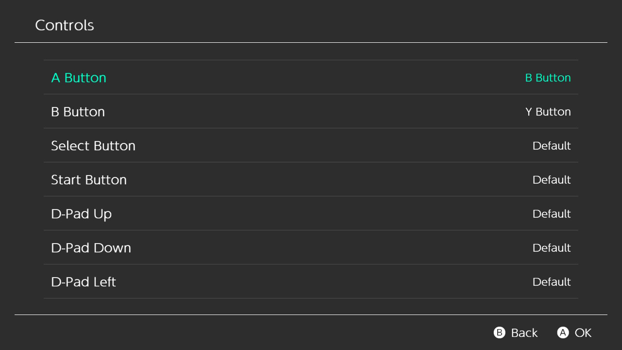The width and height of the screenshot is (622, 350).
Task: Click the circled A icon beside OK
Action: click(x=563, y=332)
